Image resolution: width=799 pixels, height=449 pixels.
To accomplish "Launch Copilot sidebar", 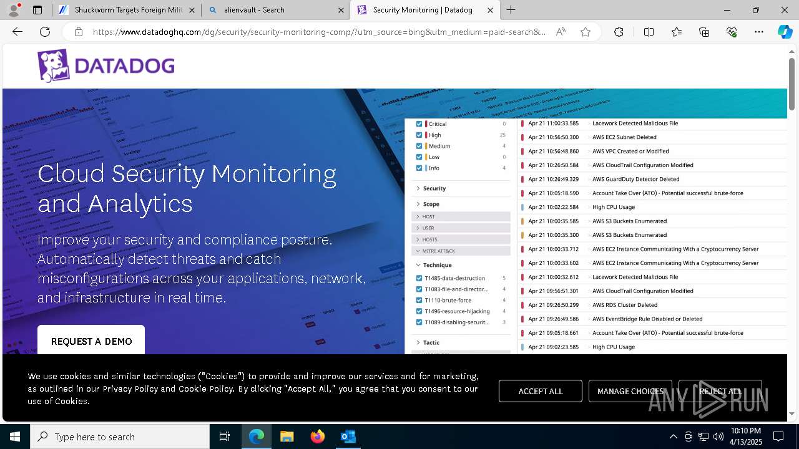I will pos(785,32).
